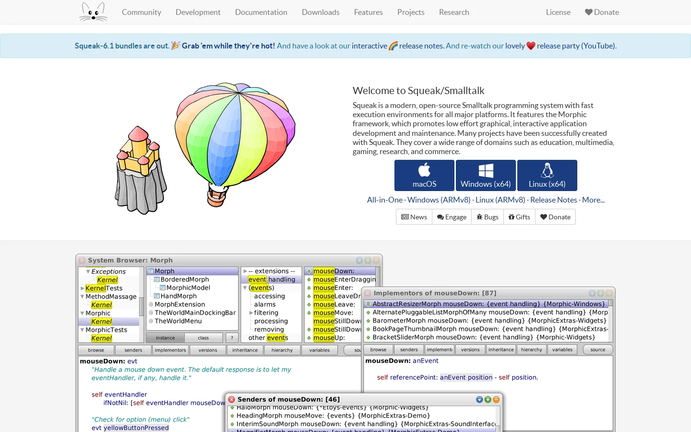
Task: Open the Gifts button with gift icon
Action: 519,217
